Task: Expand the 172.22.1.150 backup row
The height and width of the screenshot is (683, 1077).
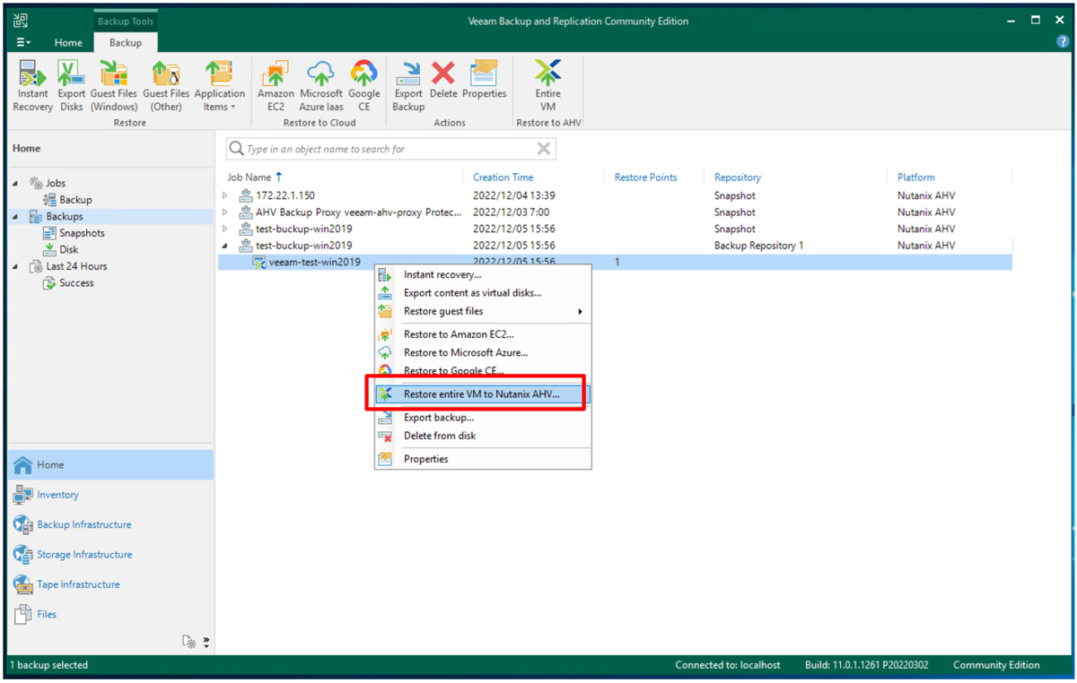Action: [225, 195]
